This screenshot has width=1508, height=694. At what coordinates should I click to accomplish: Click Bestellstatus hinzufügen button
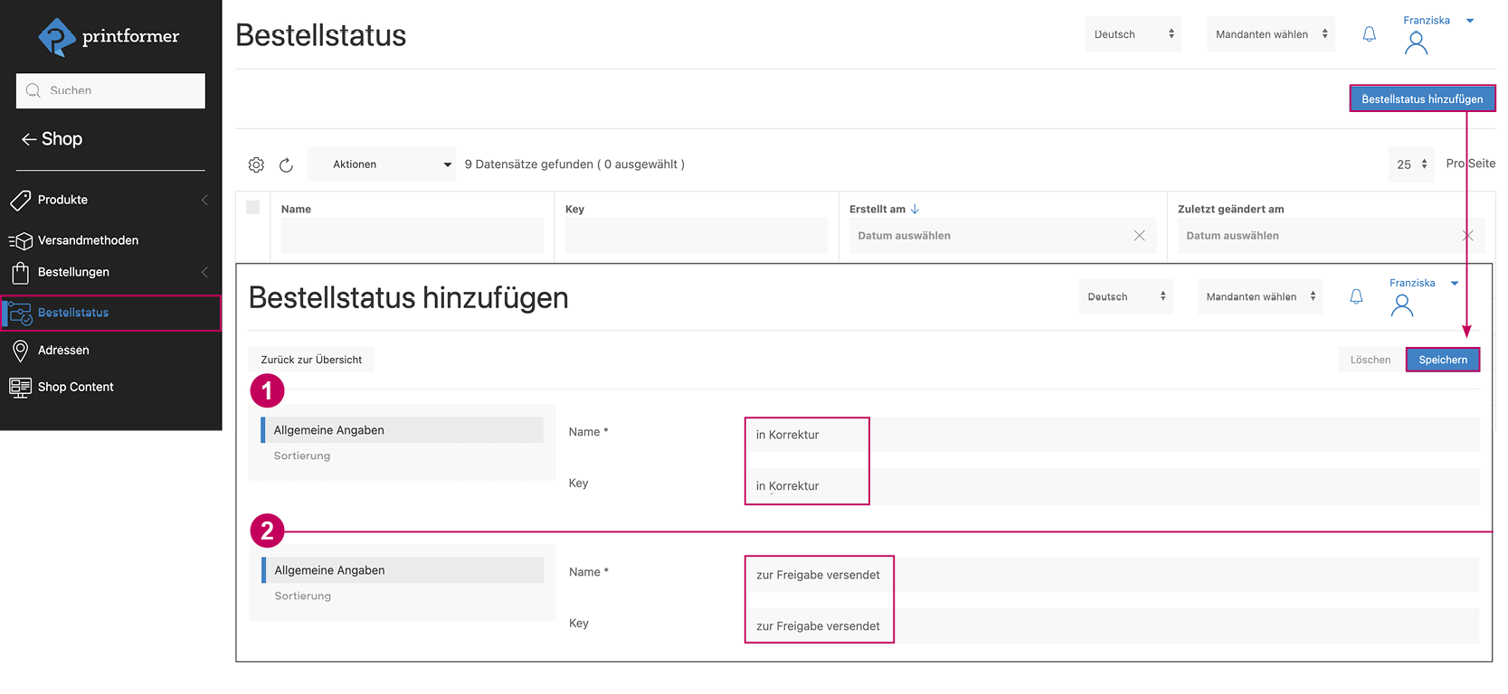tap(1421, 98)
